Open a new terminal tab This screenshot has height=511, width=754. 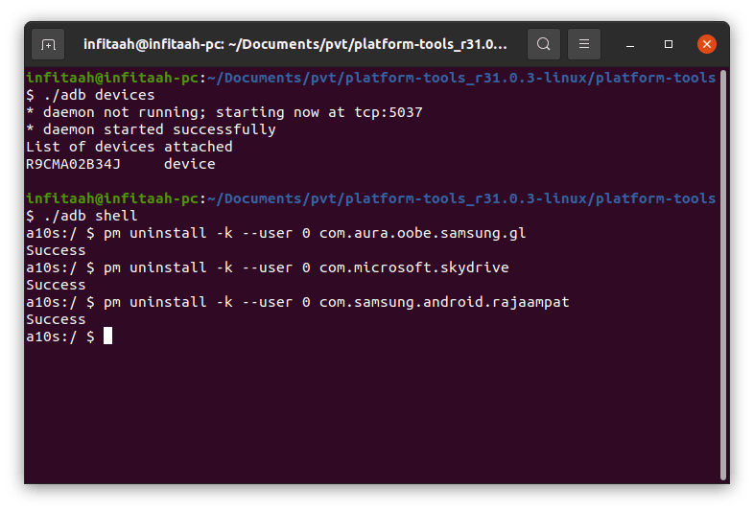coord(48,44)
